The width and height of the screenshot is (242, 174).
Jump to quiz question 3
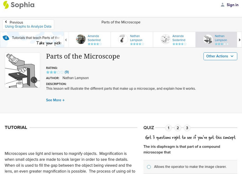point(187,128)
